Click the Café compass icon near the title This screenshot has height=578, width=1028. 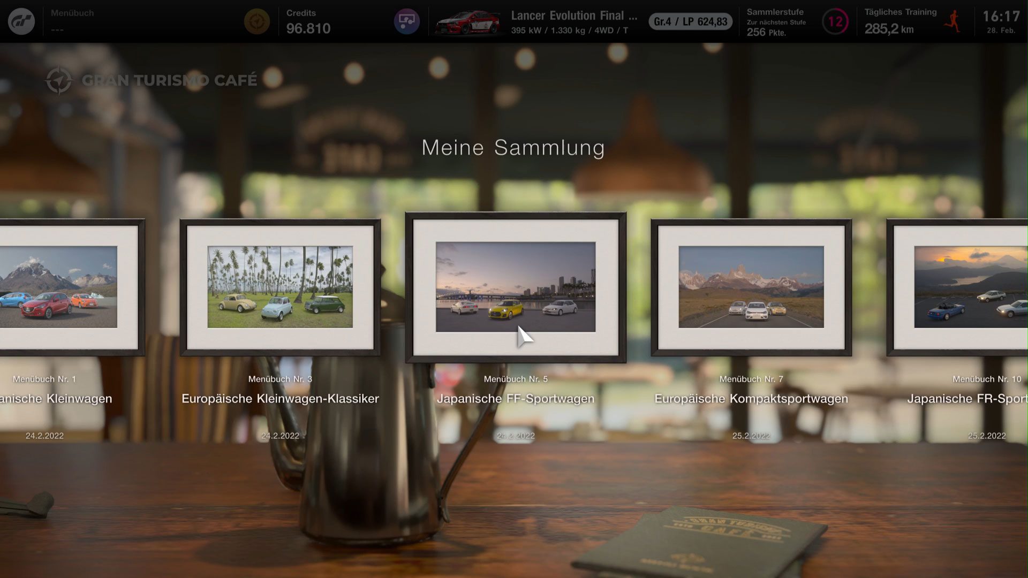58,80
